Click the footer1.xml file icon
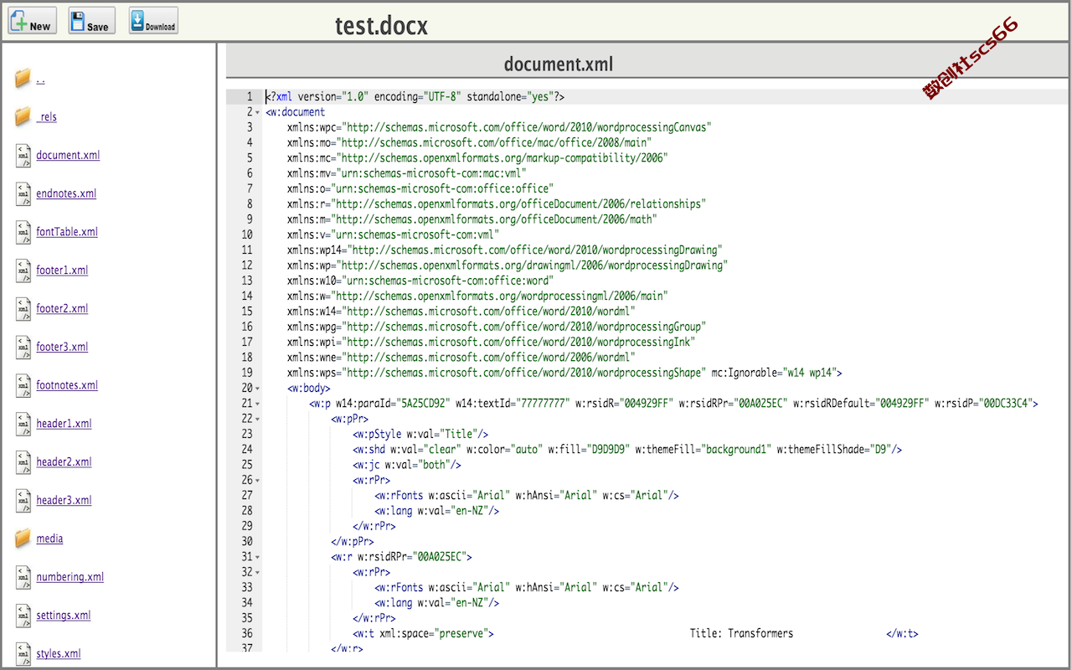 click(23, 271)
